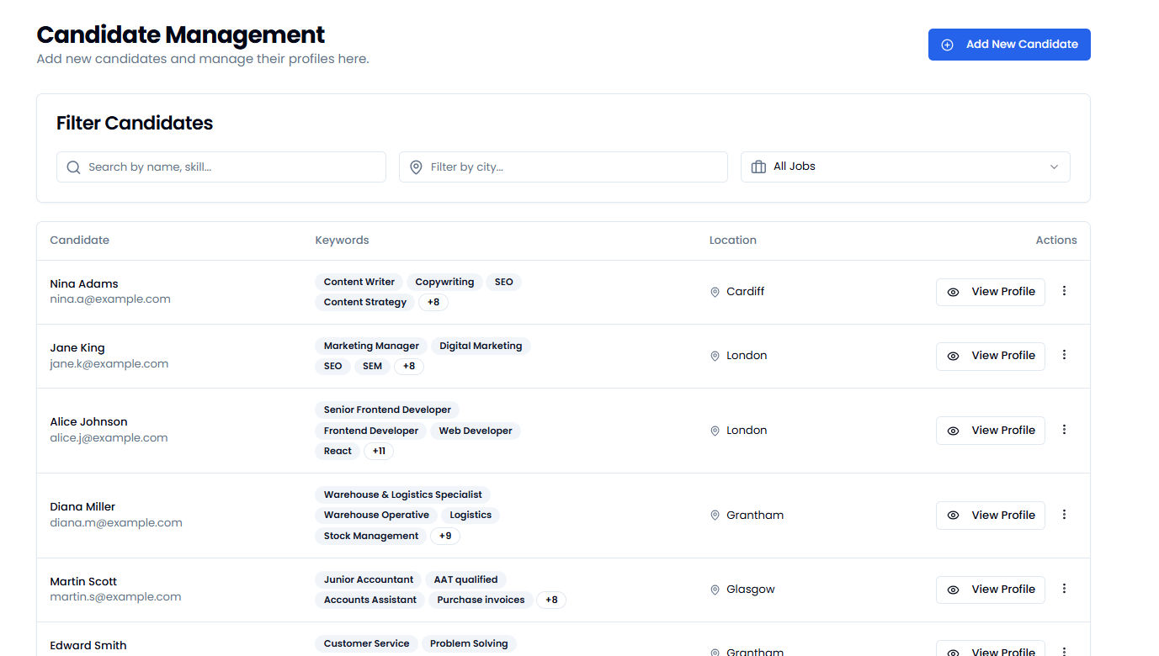This screenshot has height=656, width=1159.
Task: Click the Add New Candidate button
Action: [x=1008, y=44]
